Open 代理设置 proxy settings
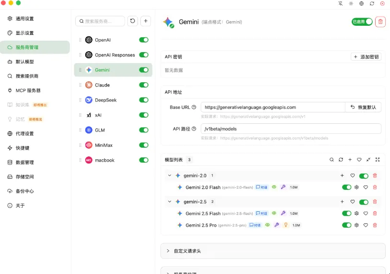The height and width of the screenshot is (274, 390). pos(35,134)
